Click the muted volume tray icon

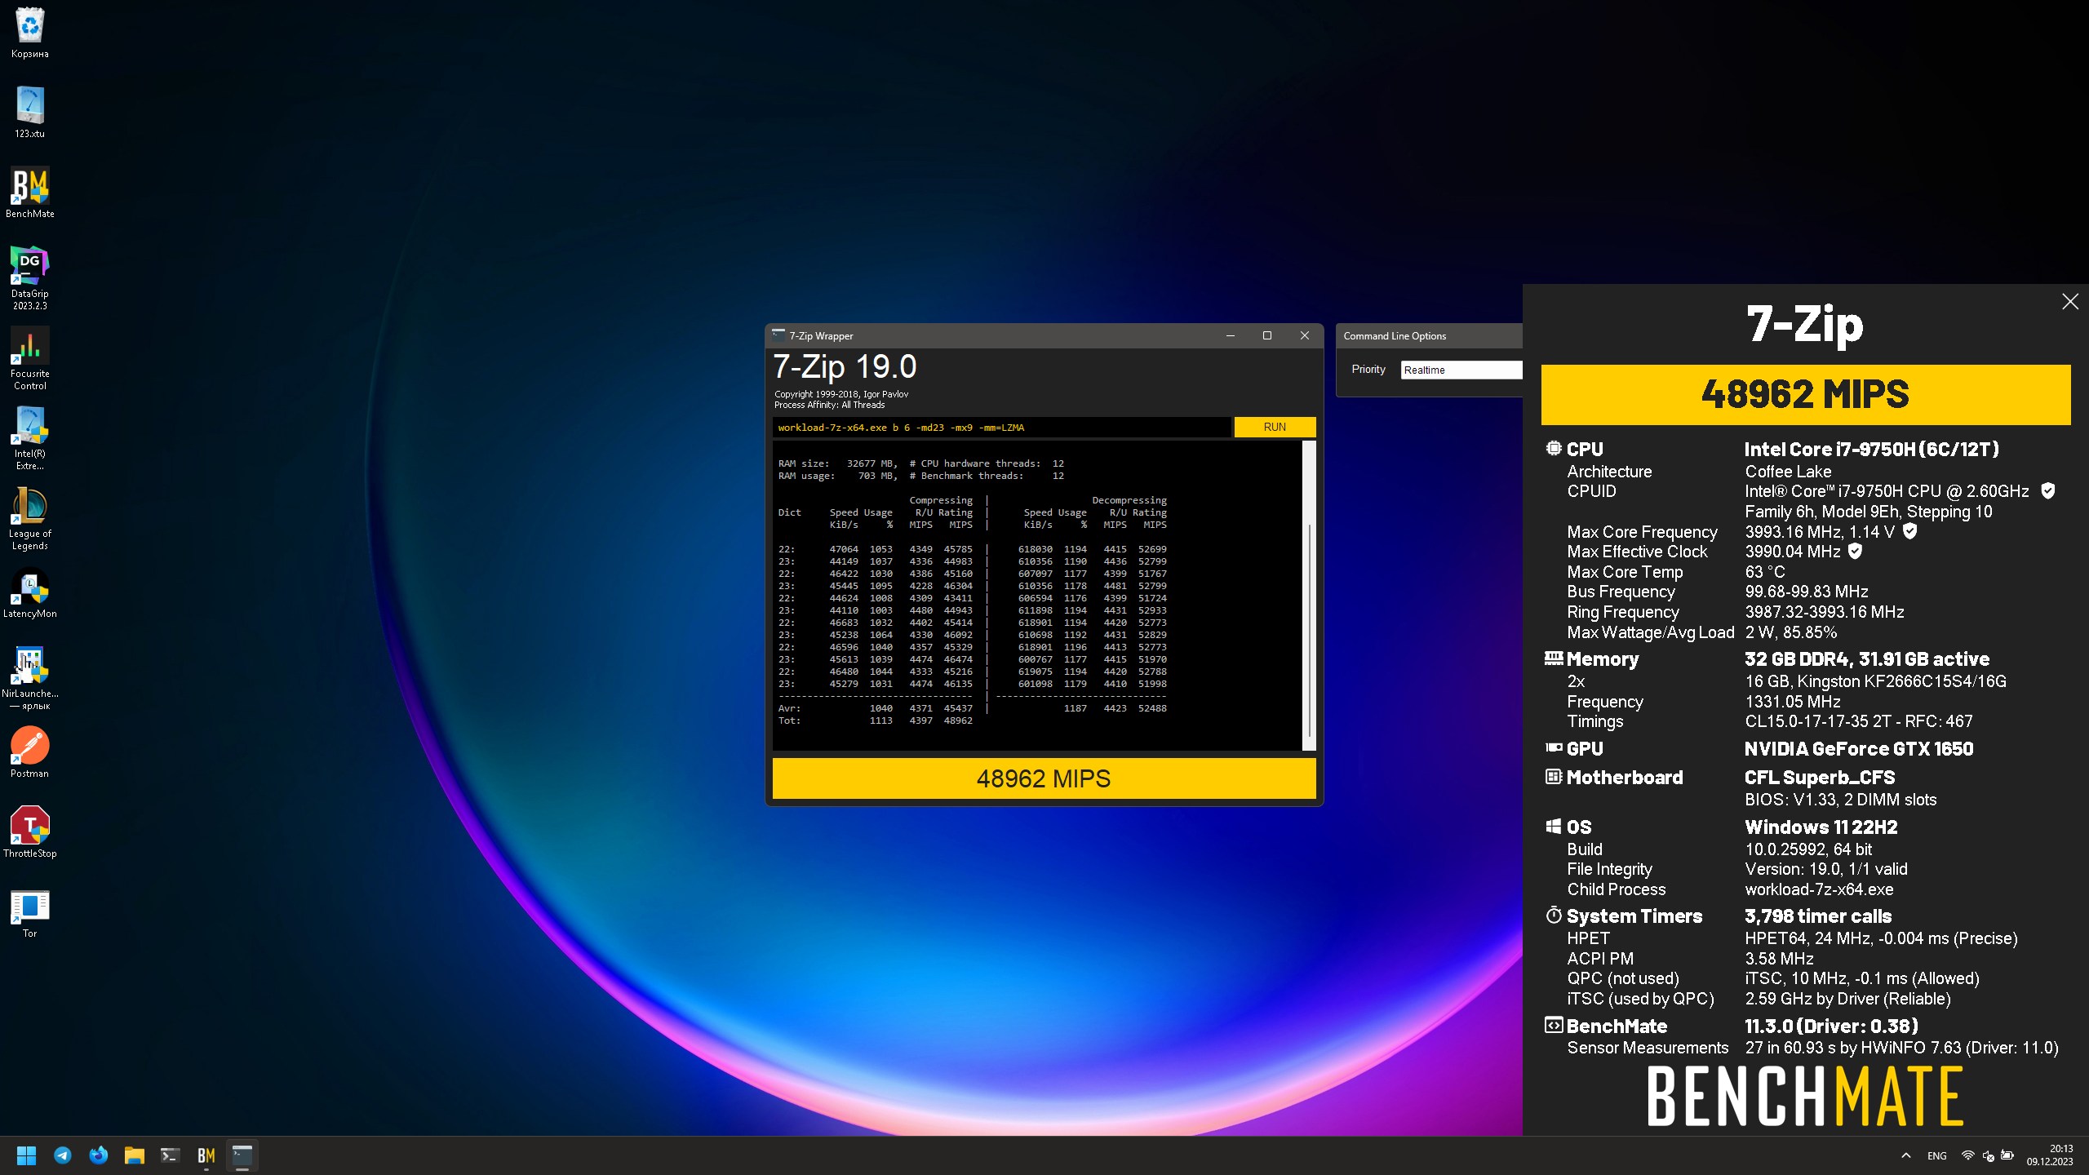pos(1988,1155)
